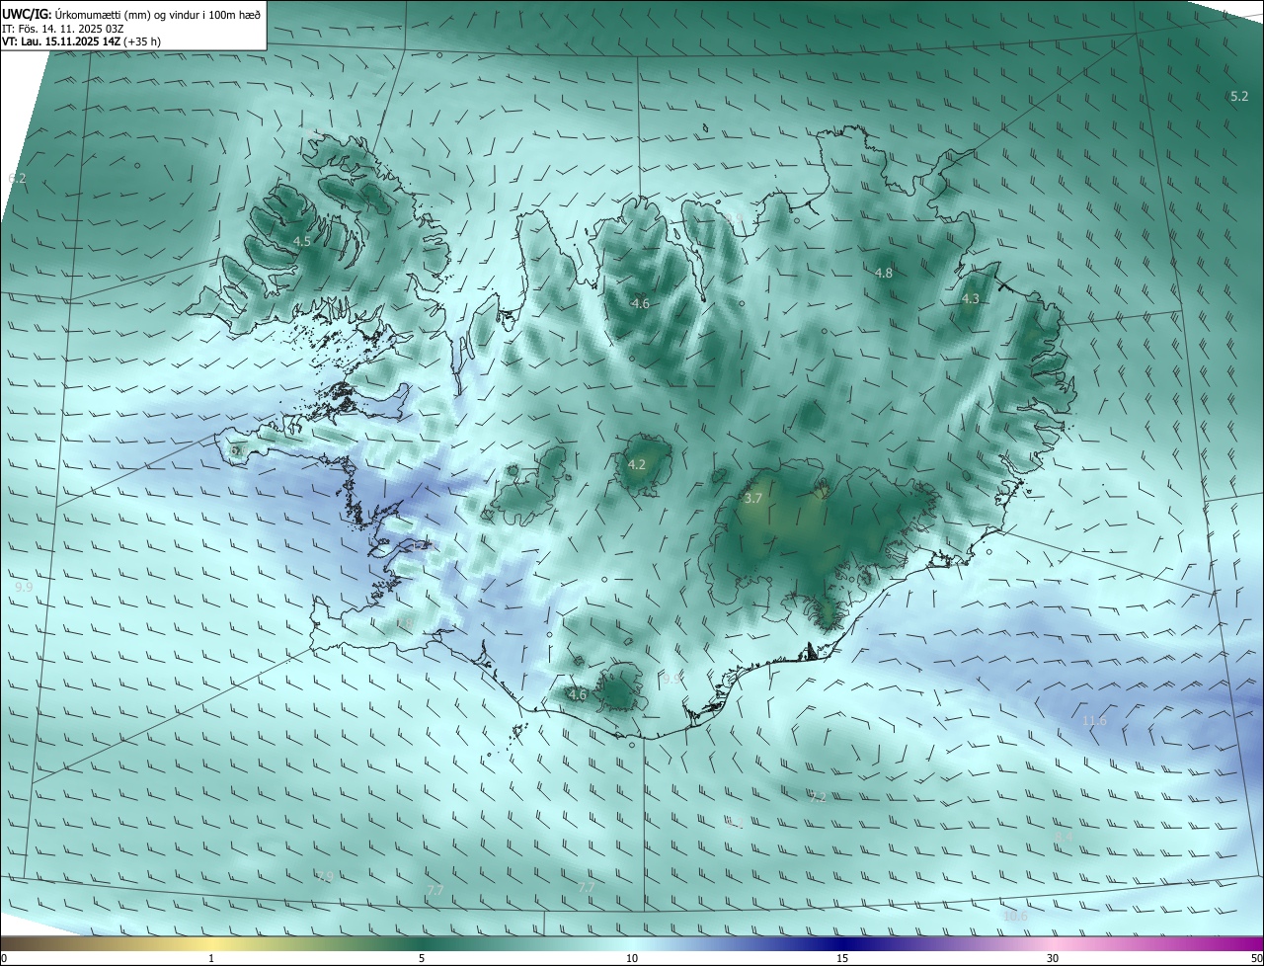Click the 4.8 value label
This screenshot has height=966, width=1264.
[x=884, y=273]
